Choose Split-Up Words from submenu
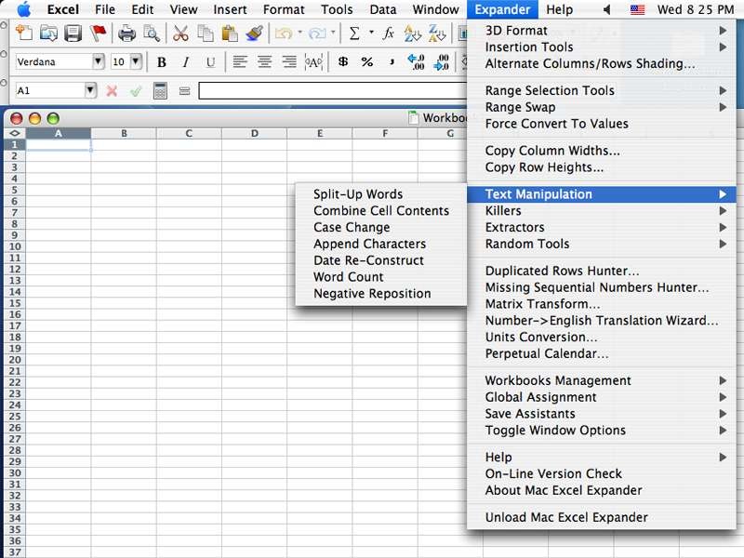The height and width of the screenshot is (558, 744). coord(381,194)
